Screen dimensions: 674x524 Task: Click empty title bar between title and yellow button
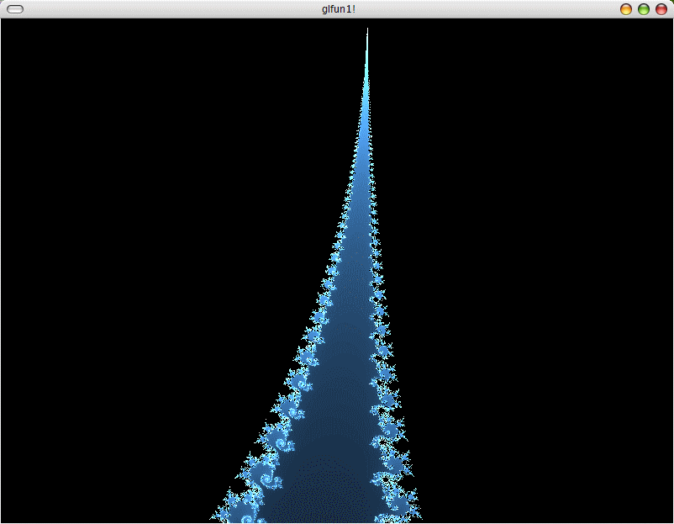(x=487, y=9)
